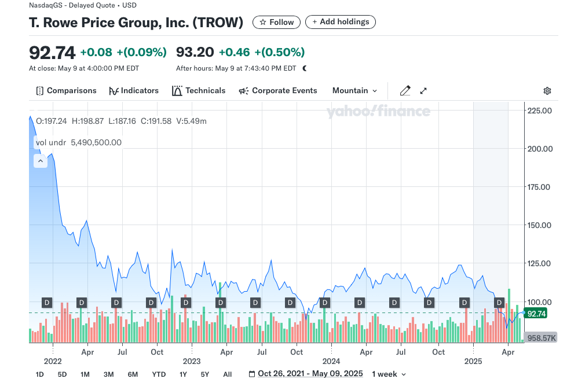Screen dimensions: 567x386
Task: Click the March 2025 dividend D marker
Action: 499,303
